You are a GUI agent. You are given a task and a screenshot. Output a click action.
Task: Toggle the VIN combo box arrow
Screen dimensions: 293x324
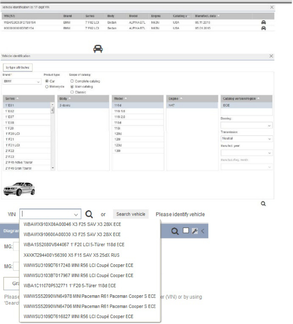[76, 215]
